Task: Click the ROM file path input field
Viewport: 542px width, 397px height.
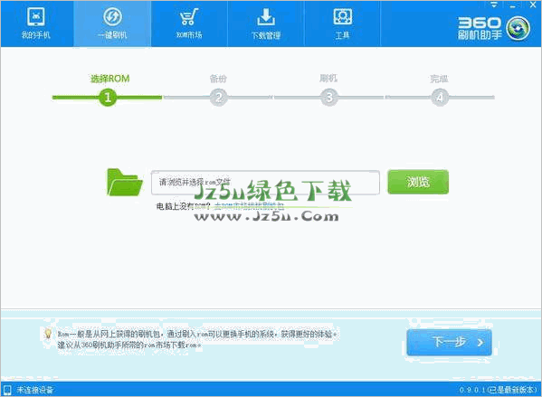Action: coord(265,183)
